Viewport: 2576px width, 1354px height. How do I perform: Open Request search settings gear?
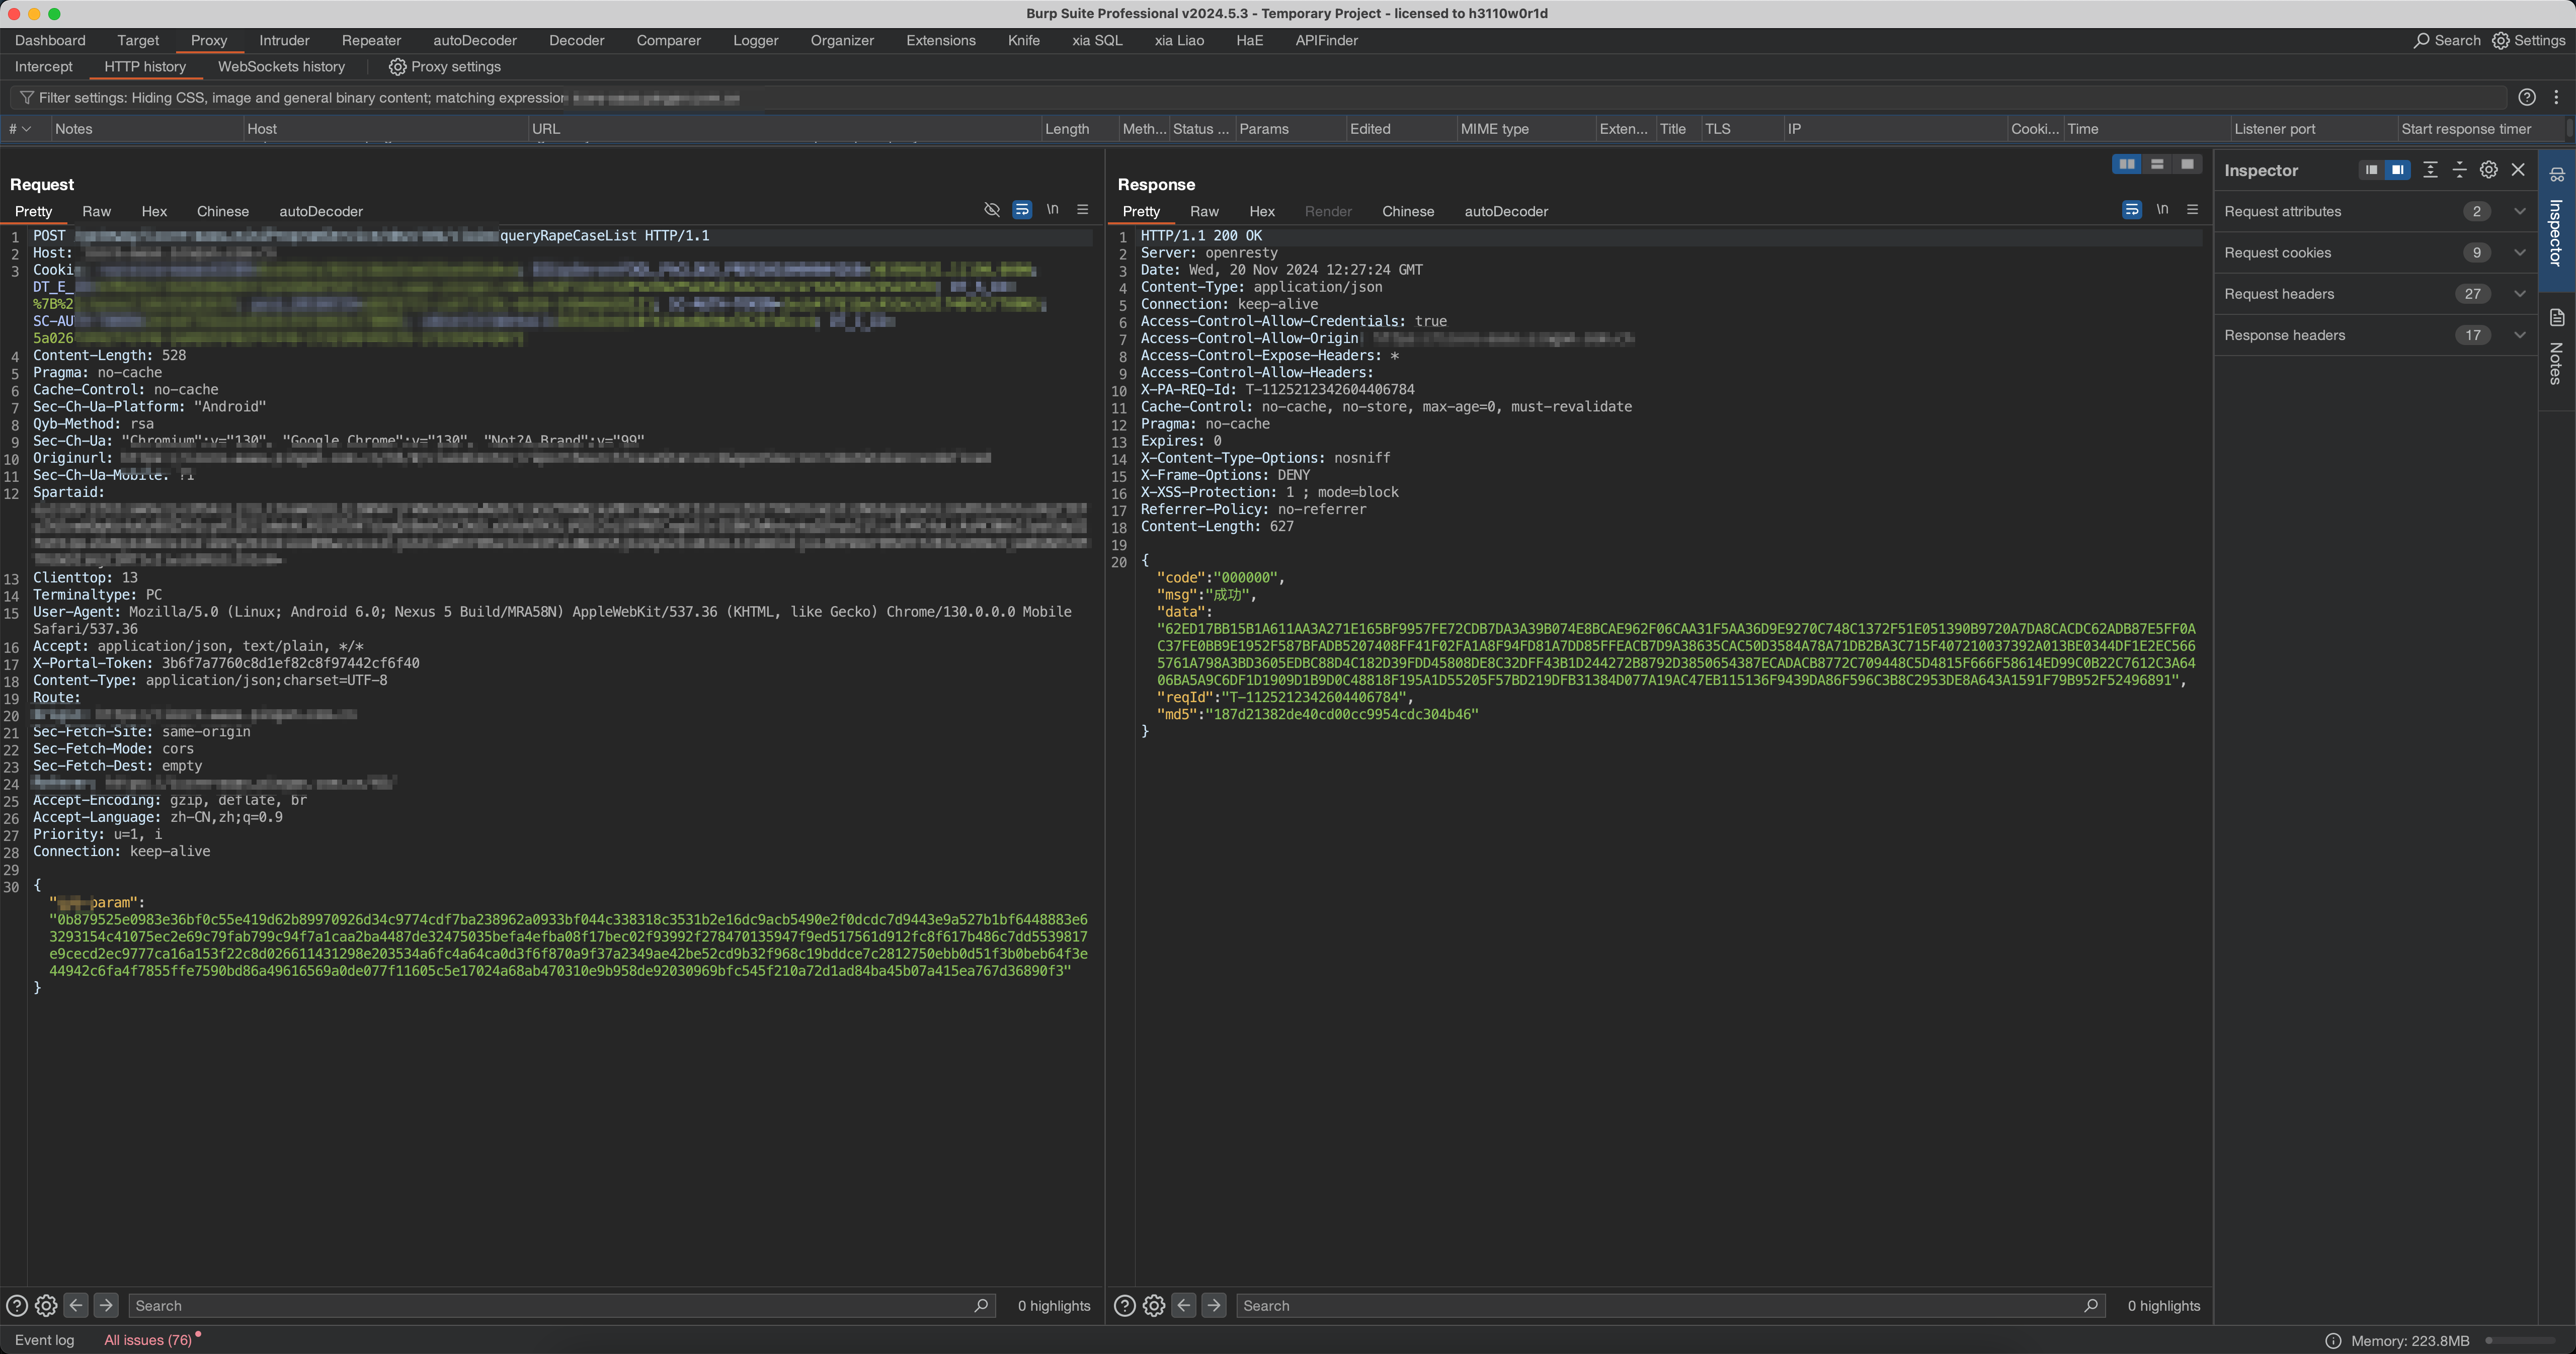coord(46,1306)
